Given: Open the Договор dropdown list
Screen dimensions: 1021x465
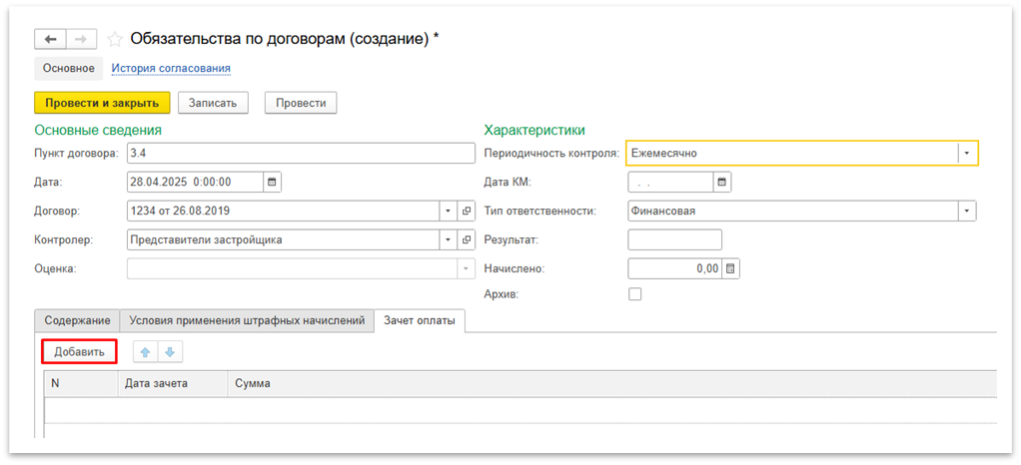Looking at the screenshot, I should tap(447, 211).
